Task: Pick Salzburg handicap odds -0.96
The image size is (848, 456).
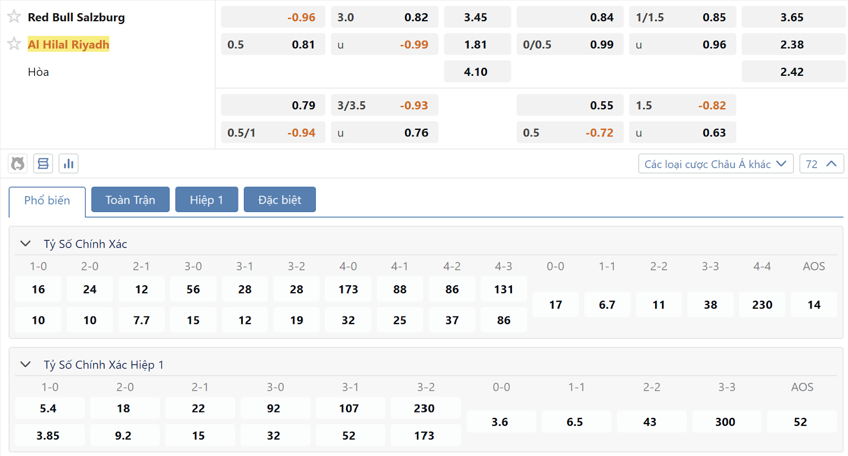Action: tap(273, 17)
